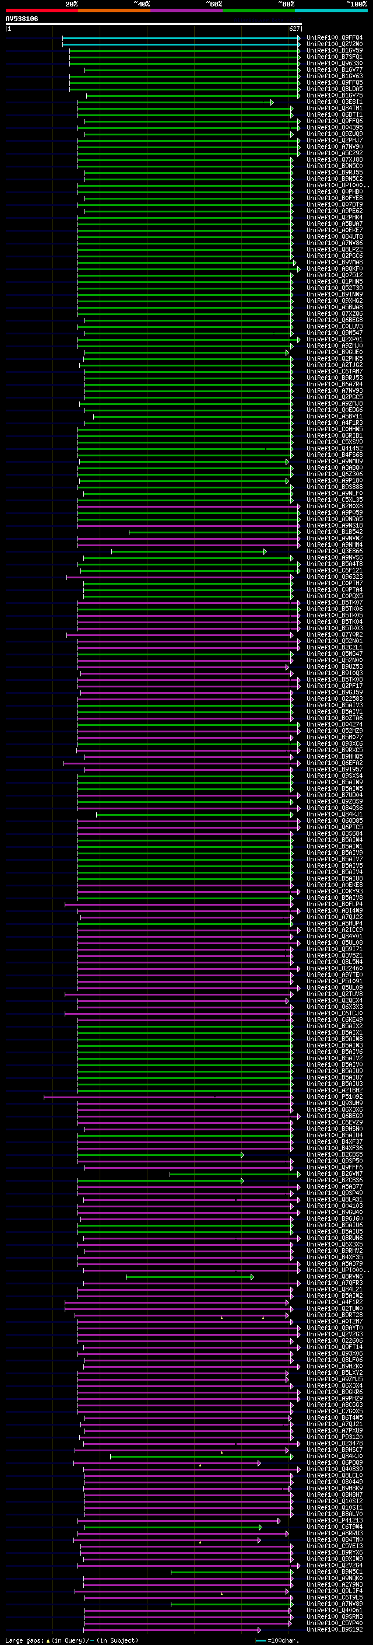Select the UniRef100_A8QKF0 label

click(x=335, y=269)
